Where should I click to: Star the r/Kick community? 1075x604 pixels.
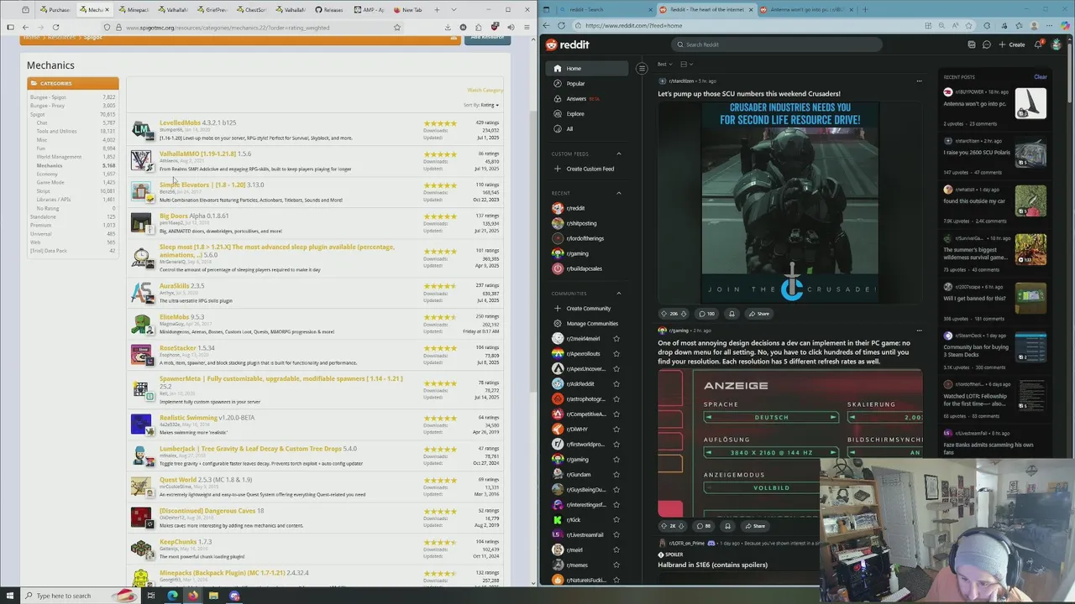(616, 520)
